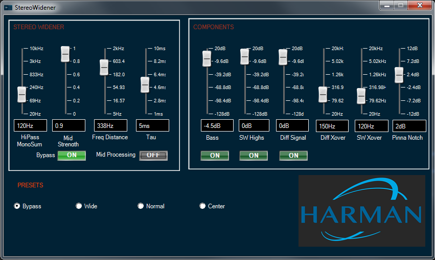Click the Diff Signal slider handle
Image resolution: width=435 pixels, height=260 pixels.
[x=283, y=57]
